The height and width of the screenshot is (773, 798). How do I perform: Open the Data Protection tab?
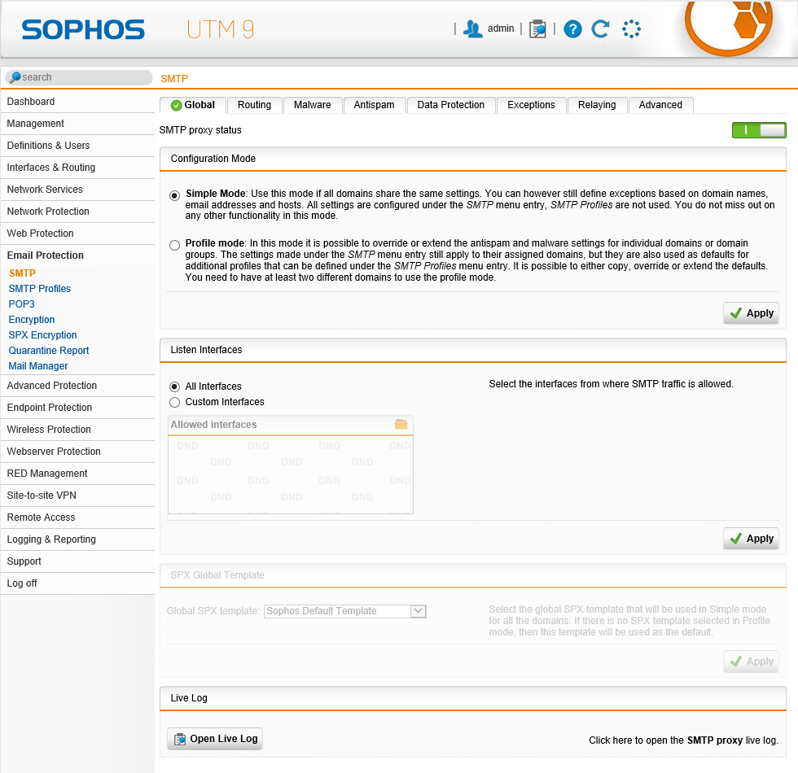pyautogui.click(x=451, y=105)
